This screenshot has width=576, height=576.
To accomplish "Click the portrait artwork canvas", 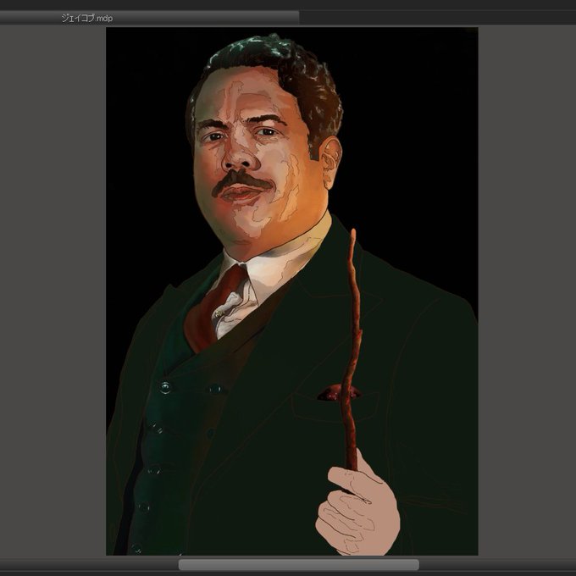I will 292,291.
